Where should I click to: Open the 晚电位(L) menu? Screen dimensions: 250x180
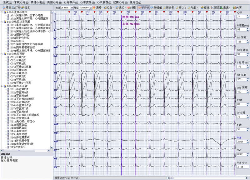[135, 2]
